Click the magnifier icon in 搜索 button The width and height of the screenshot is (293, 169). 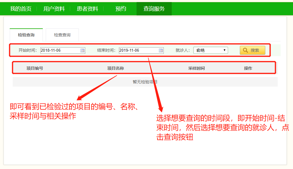(245, 50)
